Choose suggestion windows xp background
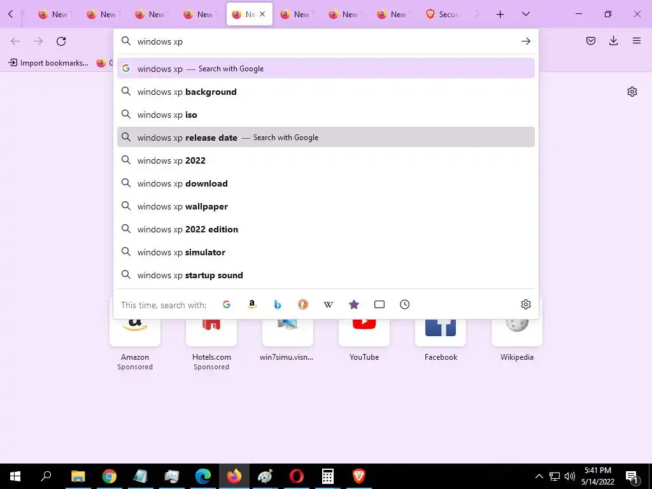This screenshot has height=489, width=652. click(x=325, y=92)
